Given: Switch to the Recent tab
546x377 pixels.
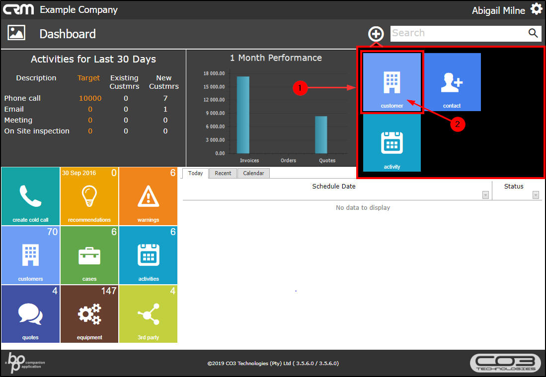Looking at the screenshot, I should click(x=223, y=173).
